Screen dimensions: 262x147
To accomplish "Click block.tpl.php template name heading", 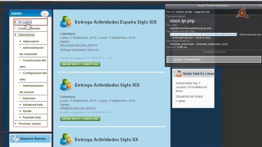I will pos(182,21).
